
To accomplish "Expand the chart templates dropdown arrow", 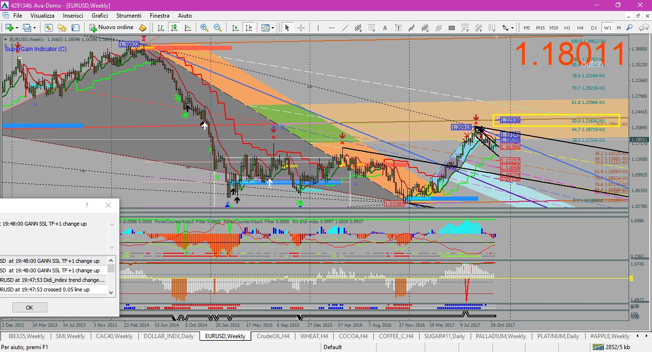I will coord(273,28).
